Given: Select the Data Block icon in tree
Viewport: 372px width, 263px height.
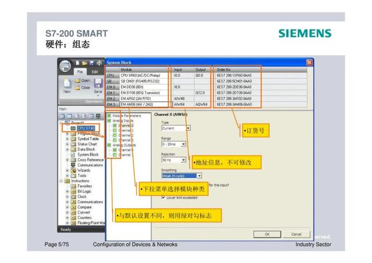Looking at the screenshot, I should [74, 149].
